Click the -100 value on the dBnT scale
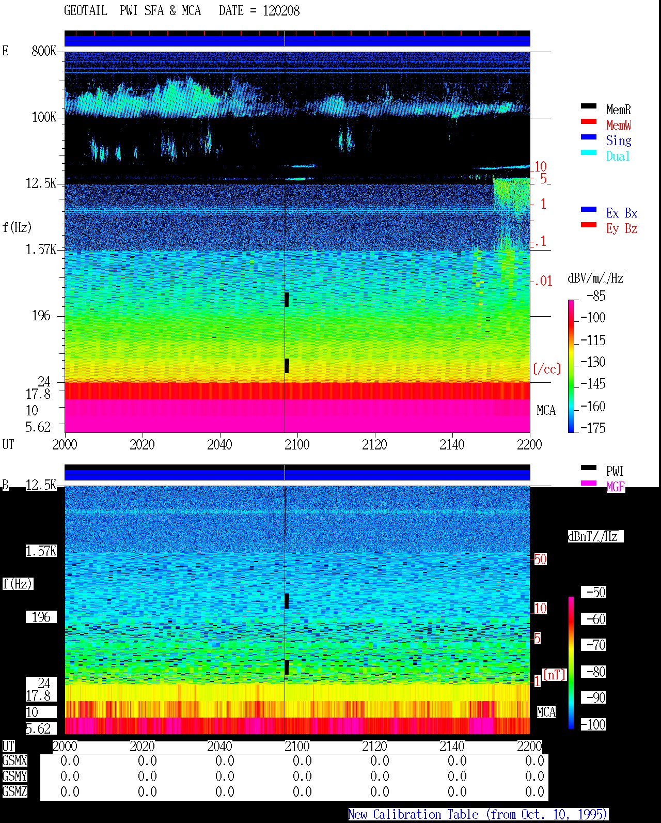Image resolution: width=661 pixels, height=823 pixels. coord(593,724)
